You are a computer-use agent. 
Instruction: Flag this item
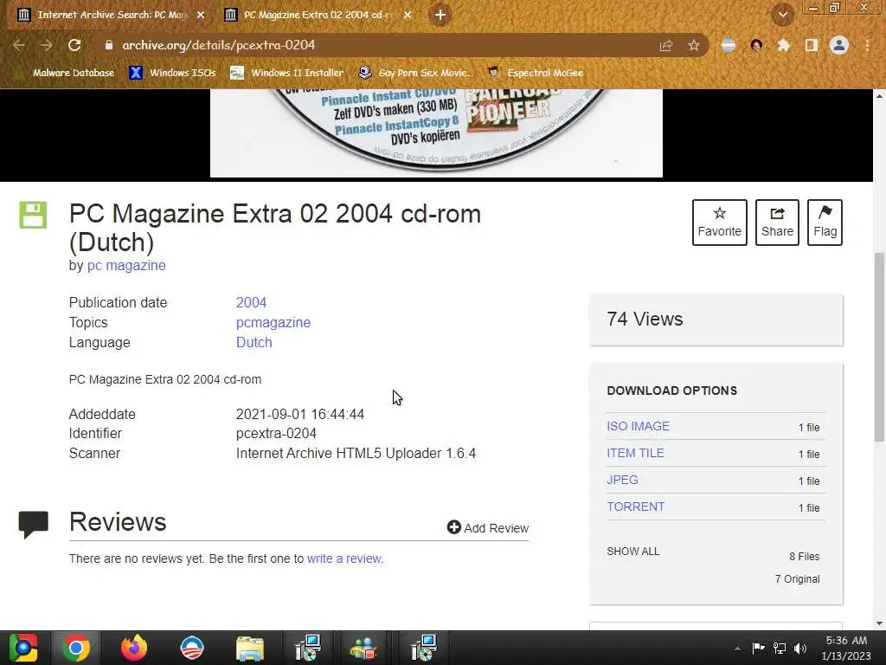coord(825,223)
